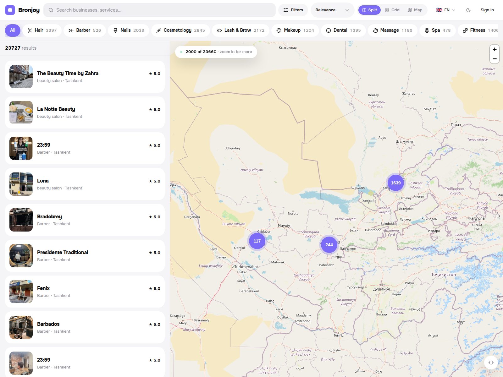Toggle dark mode moon icon
This screenshot has height=377, width=503.
click(x=468, y=10)
